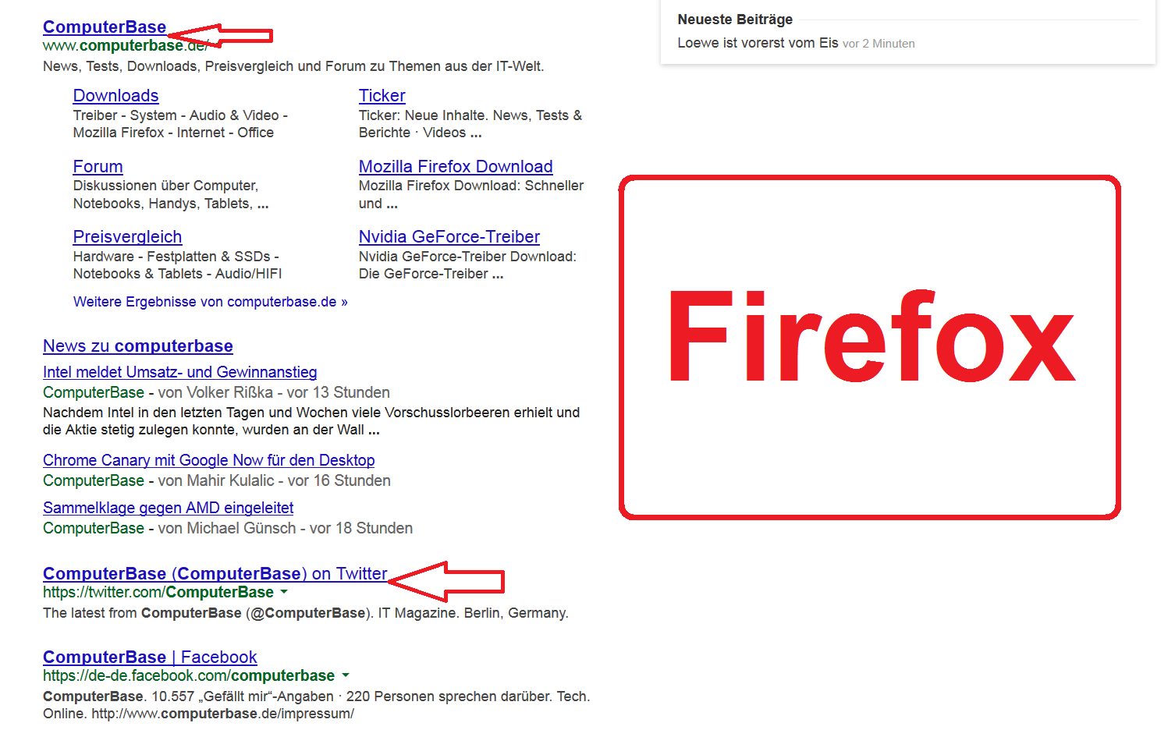Click the www.computerbase.de green URL
The image size is (1175, 730).
coord(125,45)
